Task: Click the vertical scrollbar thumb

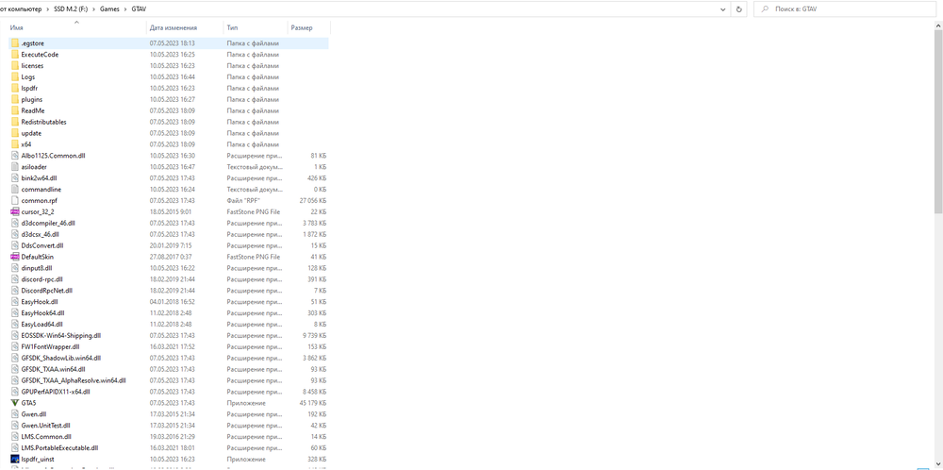Action: pos(938,121)
